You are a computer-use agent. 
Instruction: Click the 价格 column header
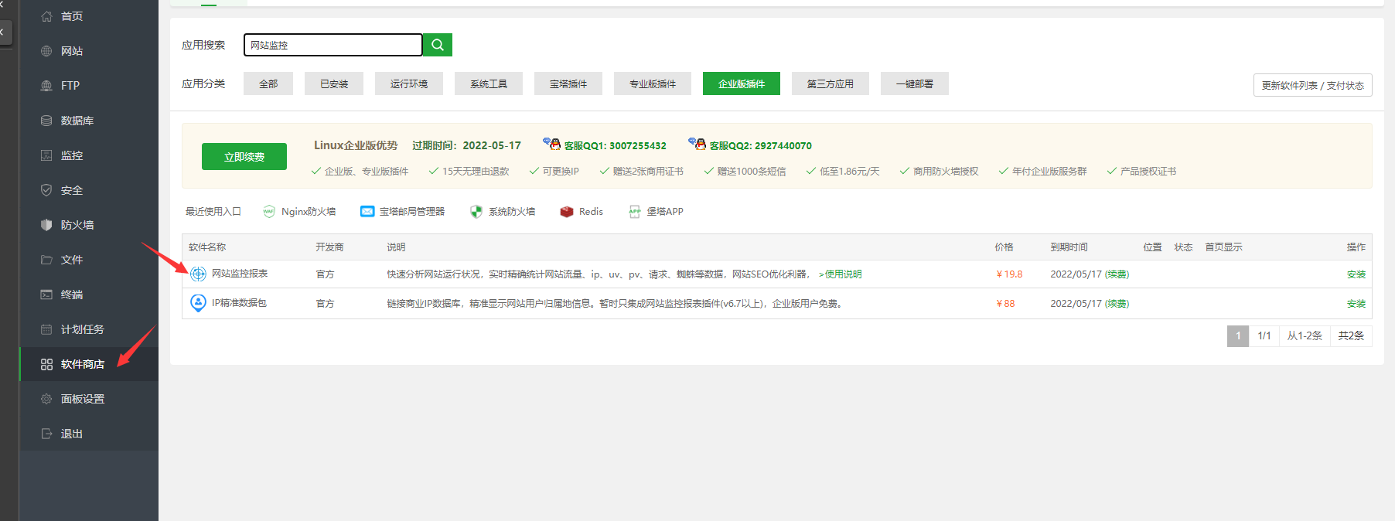pos(1004,247)
